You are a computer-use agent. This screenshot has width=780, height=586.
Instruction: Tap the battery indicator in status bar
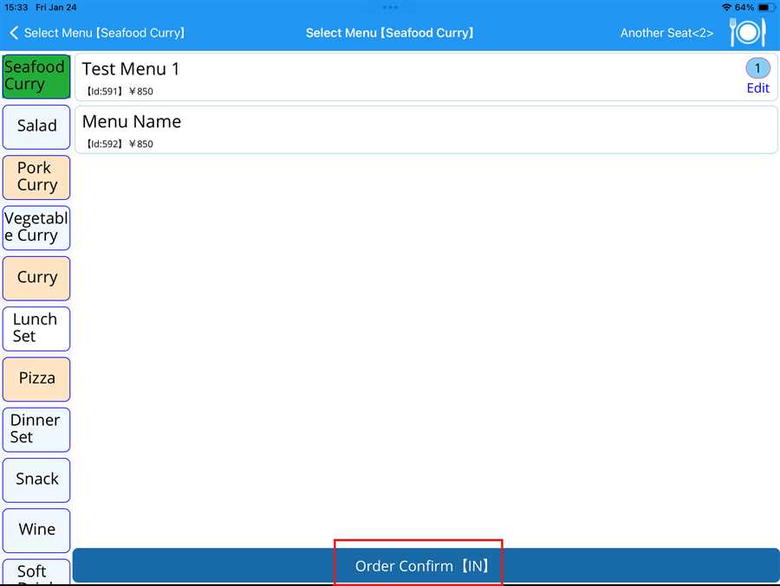point(764,7)
